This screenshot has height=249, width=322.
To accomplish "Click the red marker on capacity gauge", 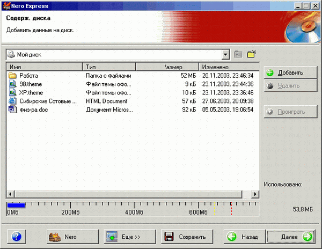I will [231, 208].
